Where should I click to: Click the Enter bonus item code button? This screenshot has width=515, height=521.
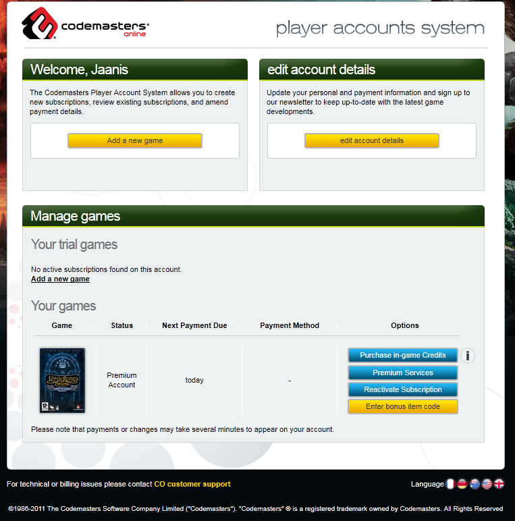click(x=403, y=406)
